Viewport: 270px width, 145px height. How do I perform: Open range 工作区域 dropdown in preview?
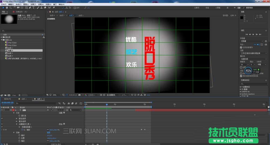(x=254, y=53)
